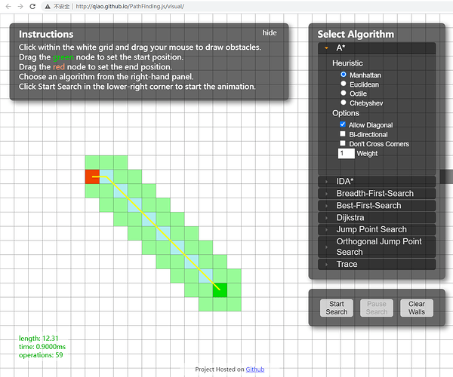The height and width of the screenshot is (377, 453).
Task: Click the Weight input field
Action: pyautogui.click(x=346, y=154)
